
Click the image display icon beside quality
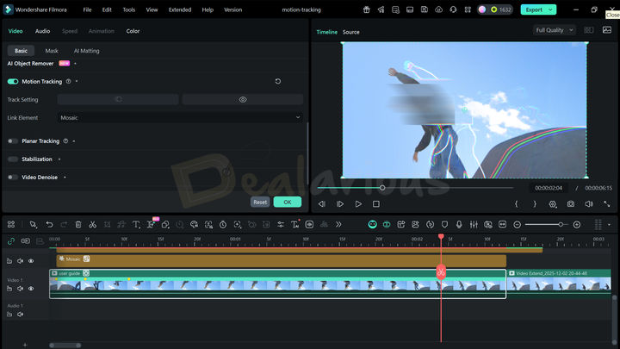607,30
